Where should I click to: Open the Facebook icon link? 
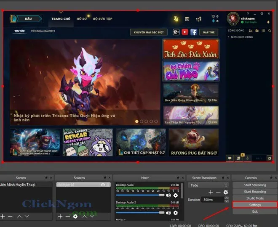(x=194, y=32)
